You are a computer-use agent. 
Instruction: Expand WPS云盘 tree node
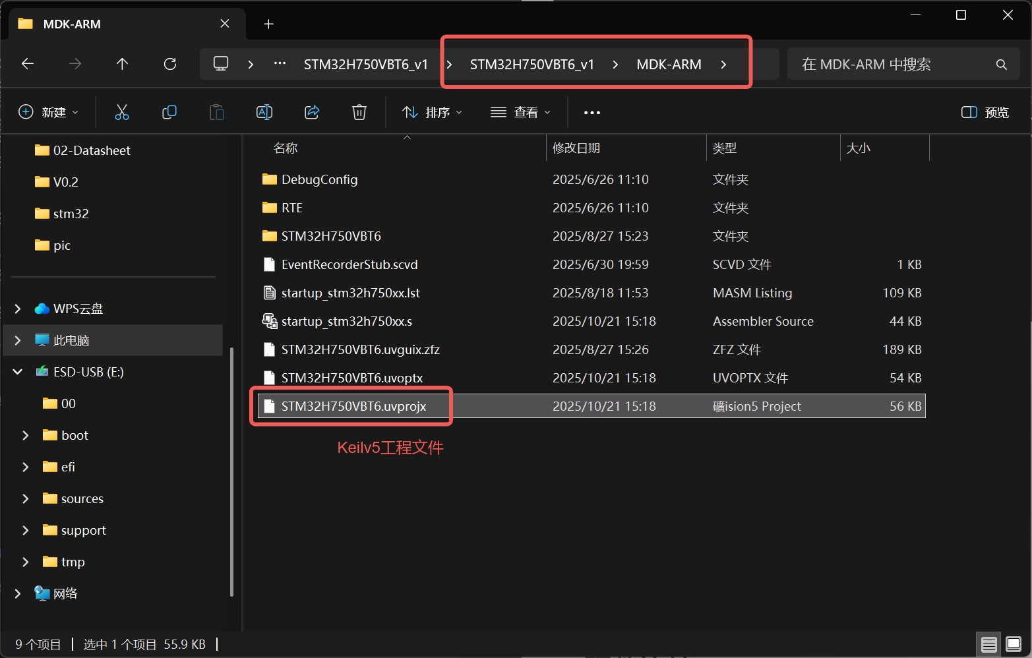[18, 309]
